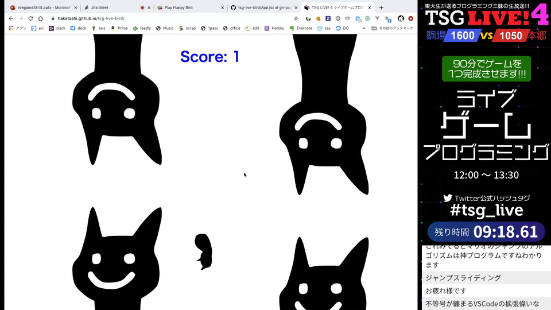Open the GitHub avatar profile icon

(x=401, y=18)
